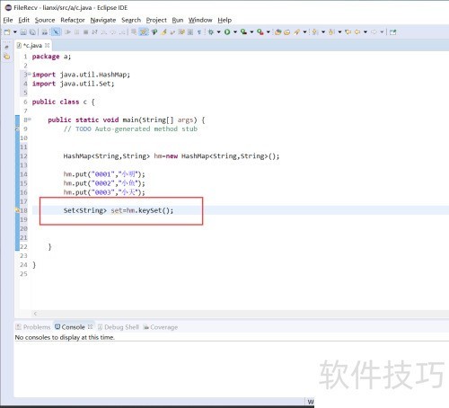Click the Open Terminal icon in toolbar
449x408 pixels.
45,32
